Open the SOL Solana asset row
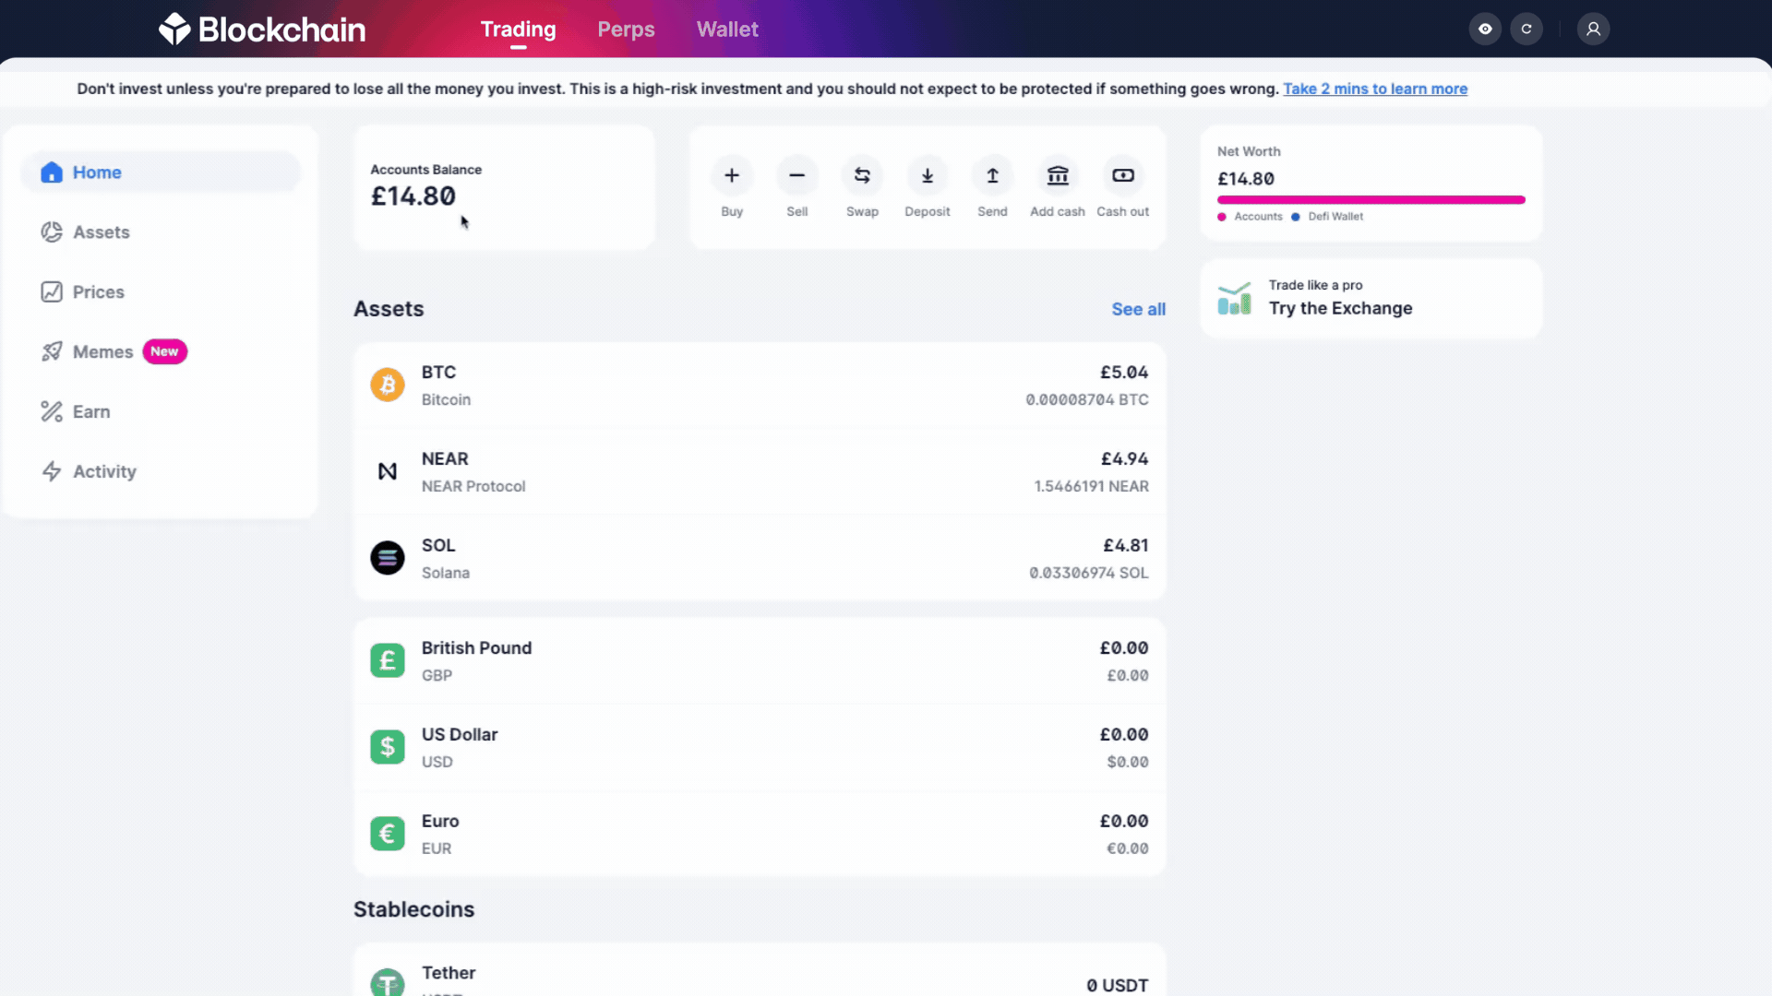Image resolution: width=1772 pixels, height=996 pixels. click(760, 559)
